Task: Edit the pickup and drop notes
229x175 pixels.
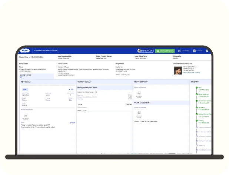Action: [72, 122]
